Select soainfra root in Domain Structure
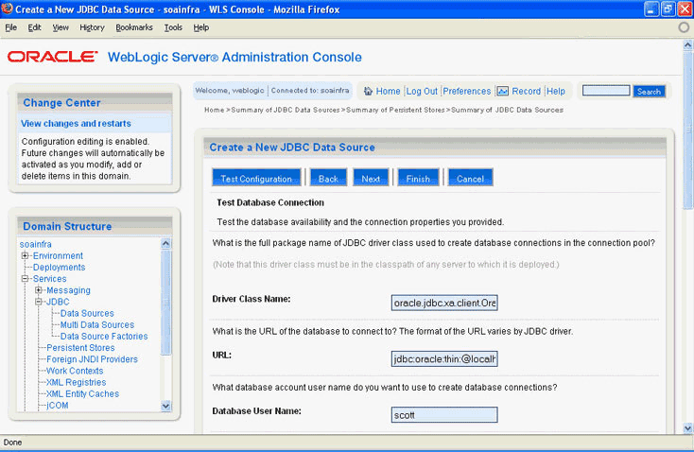The height and width of the screenshot is (452, 694). click(35, 244)
